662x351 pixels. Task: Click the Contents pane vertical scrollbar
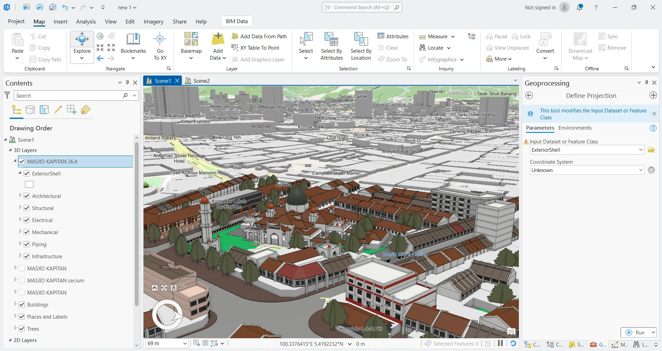[x=137, y=224]
